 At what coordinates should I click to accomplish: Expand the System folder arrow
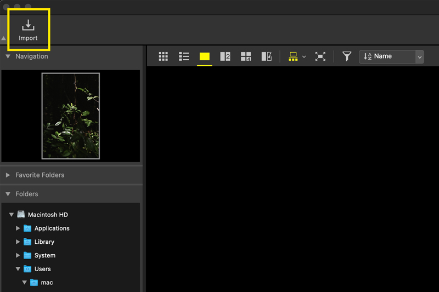click(x=18, y=255)
